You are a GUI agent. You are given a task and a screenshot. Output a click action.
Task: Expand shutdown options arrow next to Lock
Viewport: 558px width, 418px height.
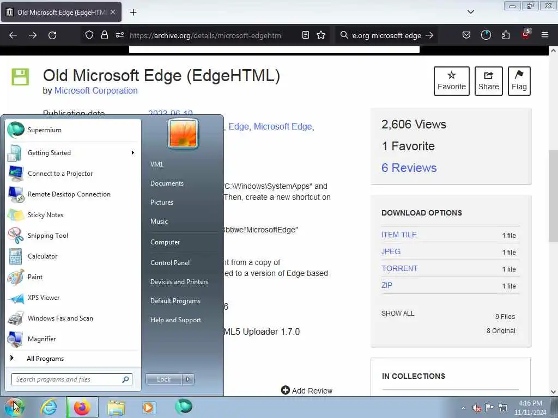188,379
